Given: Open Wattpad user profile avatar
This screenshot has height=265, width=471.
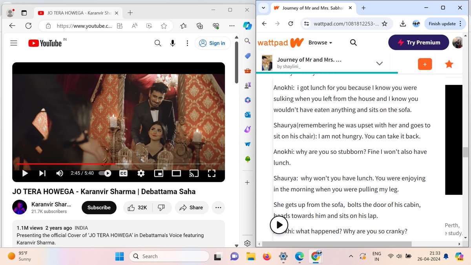Looking at the screenshot, I should pos(458,42).
